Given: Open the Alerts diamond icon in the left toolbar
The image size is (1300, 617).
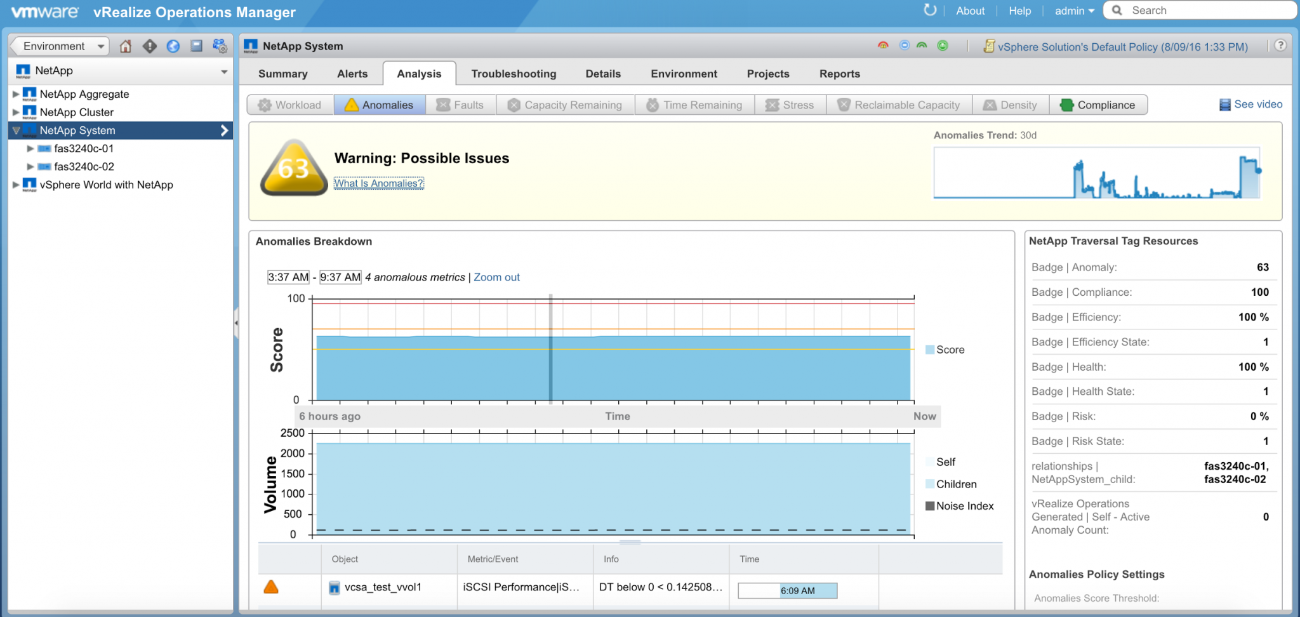Looking at the screenshot, I should click(150, 46).
